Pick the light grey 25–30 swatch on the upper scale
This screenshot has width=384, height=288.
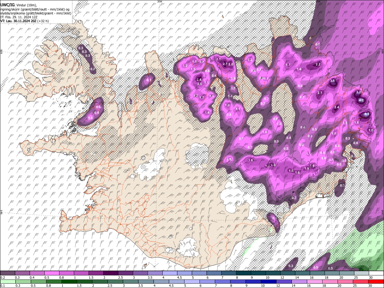[361, 273]
